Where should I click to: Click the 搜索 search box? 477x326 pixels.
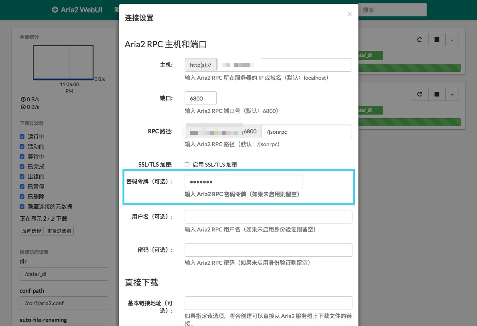(392, 10)
